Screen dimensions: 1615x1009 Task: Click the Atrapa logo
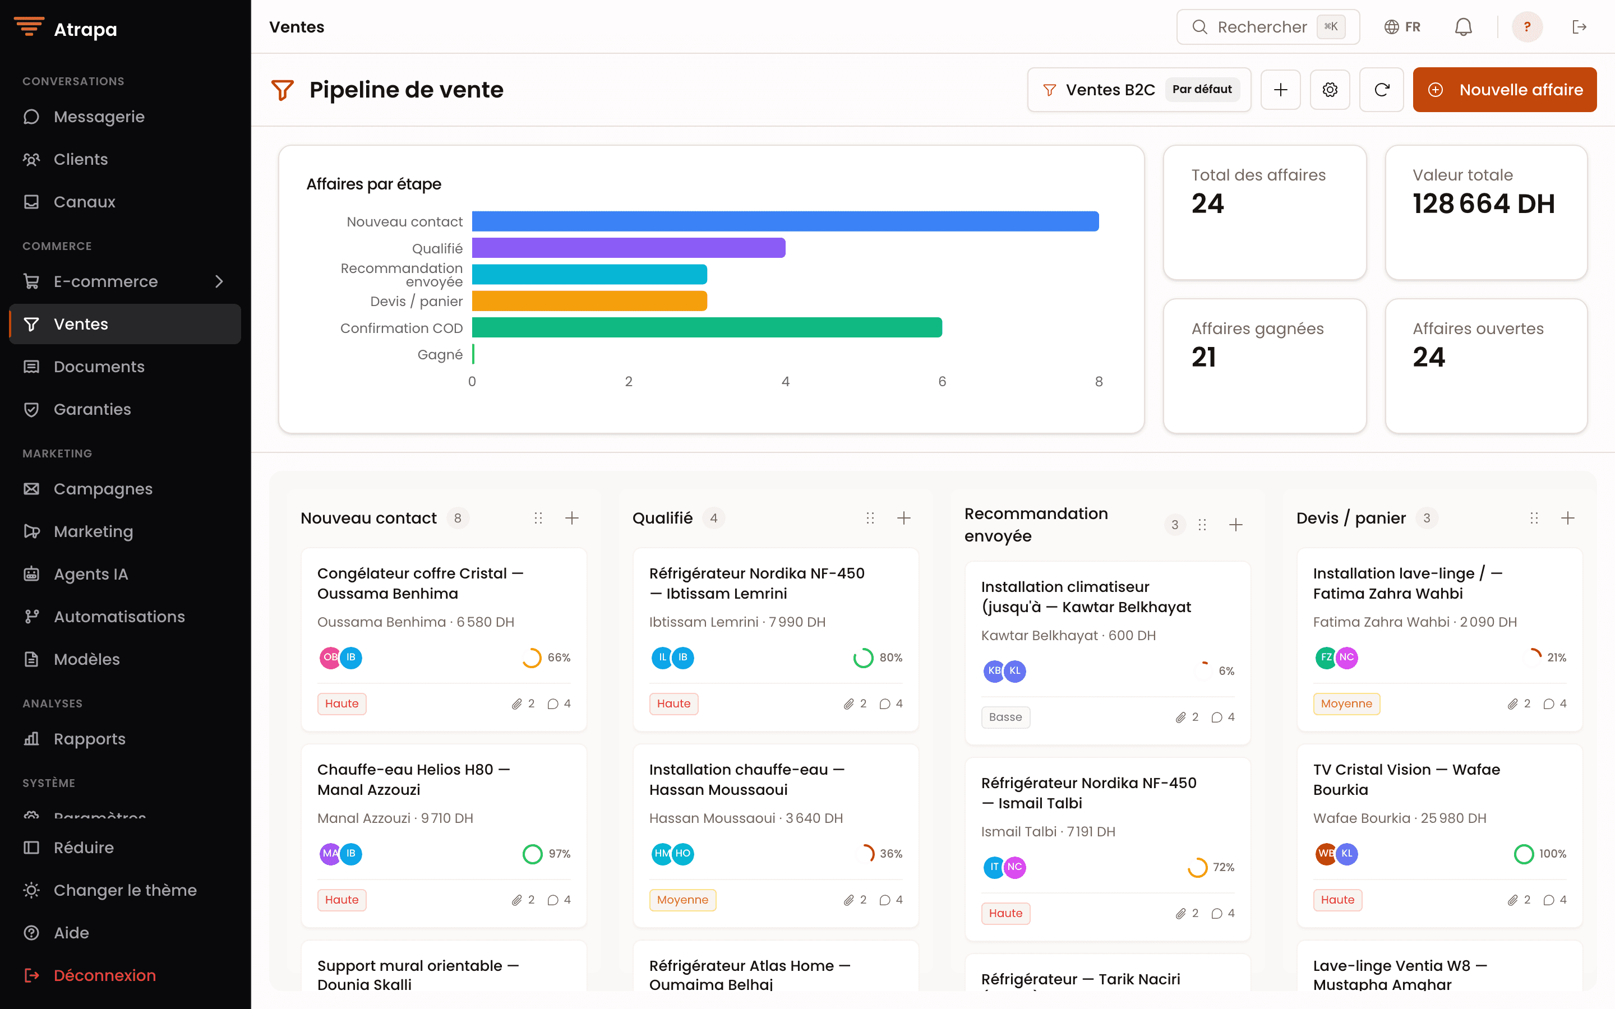pyautogui.click(x=66, y=29)
